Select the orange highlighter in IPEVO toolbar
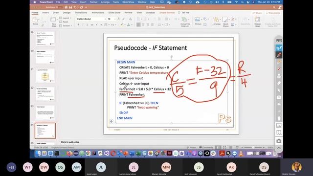Image resolution: width=313 pixels, height=176 pixels. [279, 62]
